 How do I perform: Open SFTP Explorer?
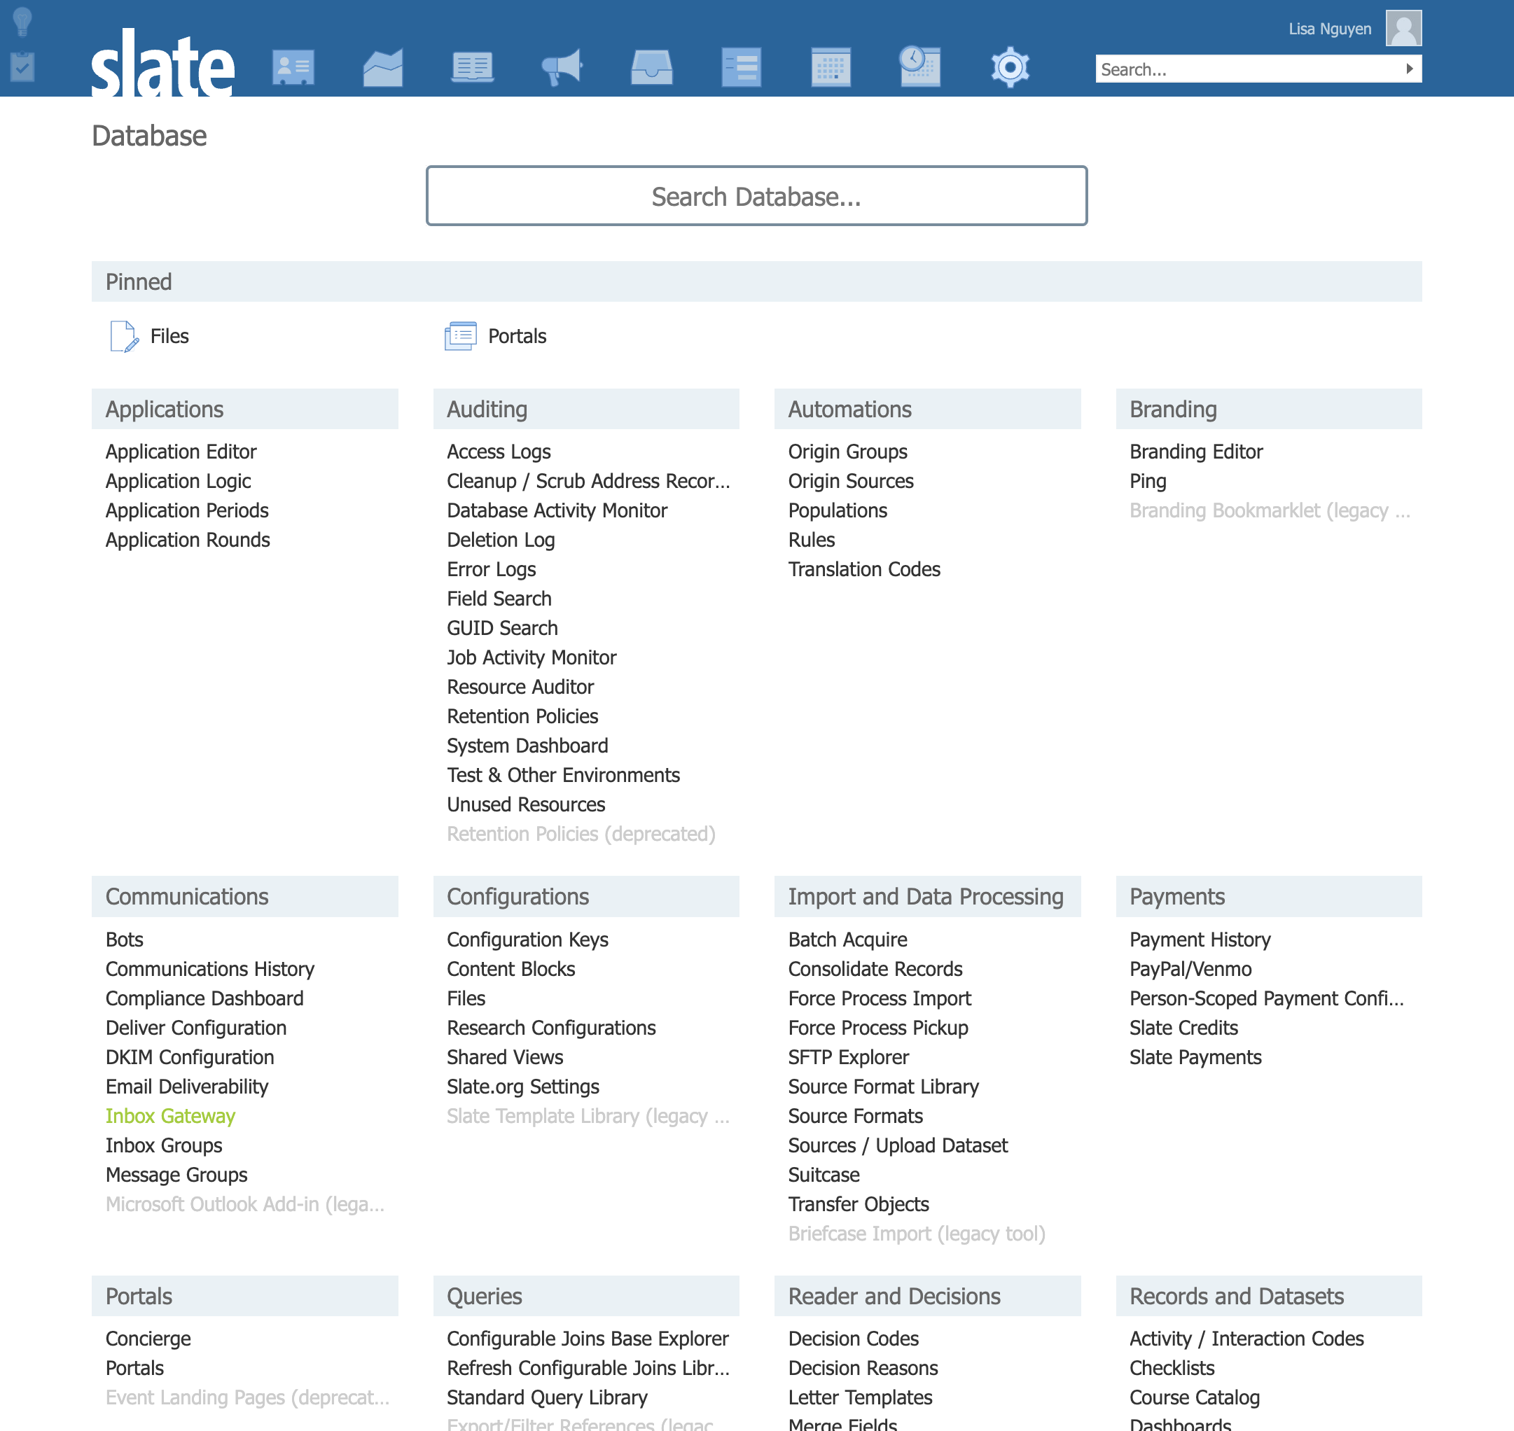[848, 1057]
